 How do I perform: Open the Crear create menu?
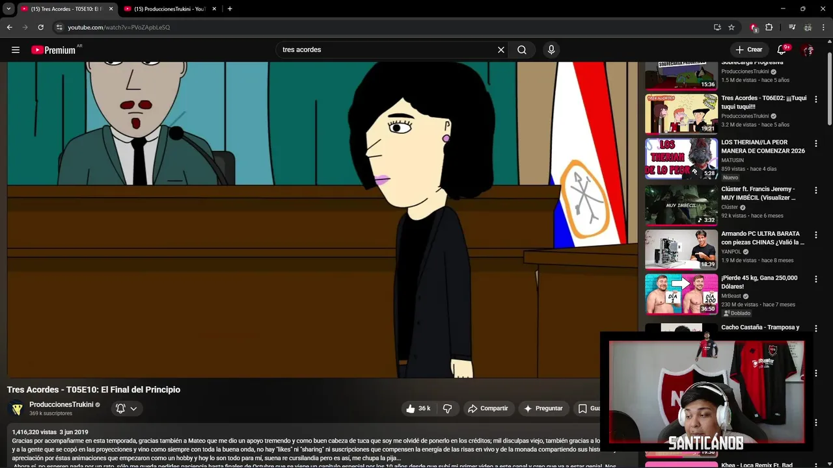(x=748, y=49)
